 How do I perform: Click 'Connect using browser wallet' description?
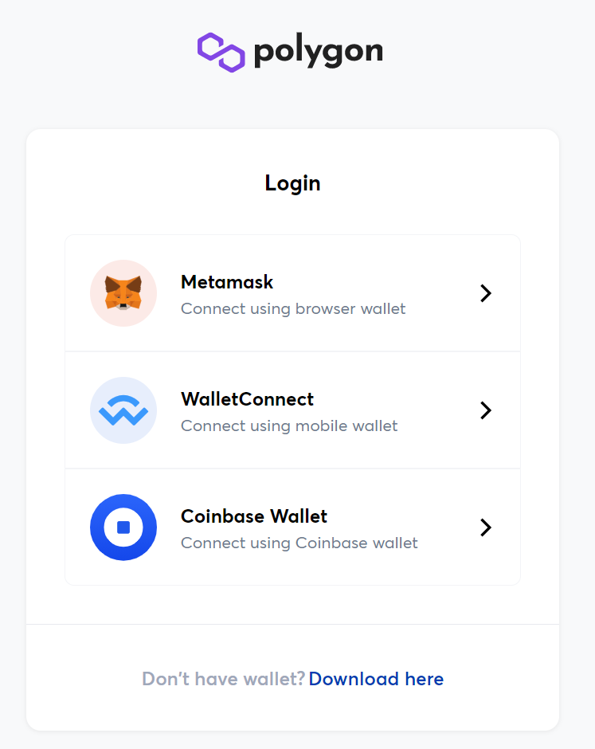pos(293,308)
